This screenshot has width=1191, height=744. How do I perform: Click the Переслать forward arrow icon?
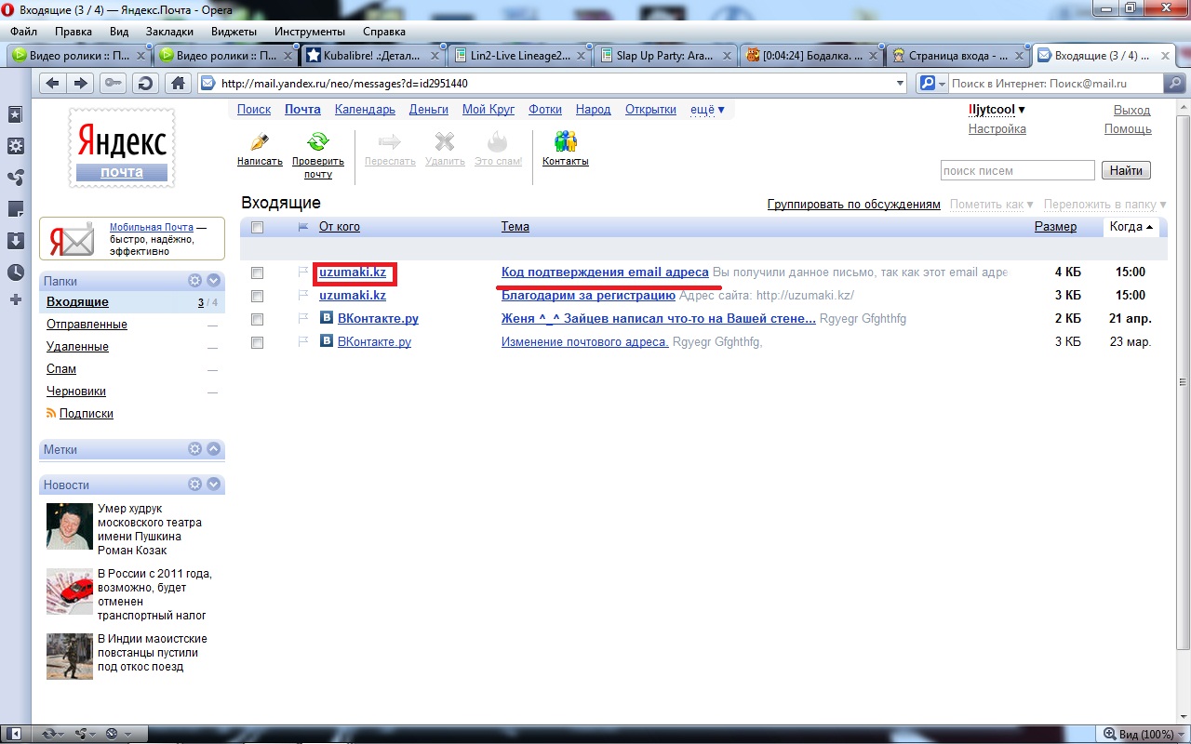pyautogui.click(x=390, y=142)
